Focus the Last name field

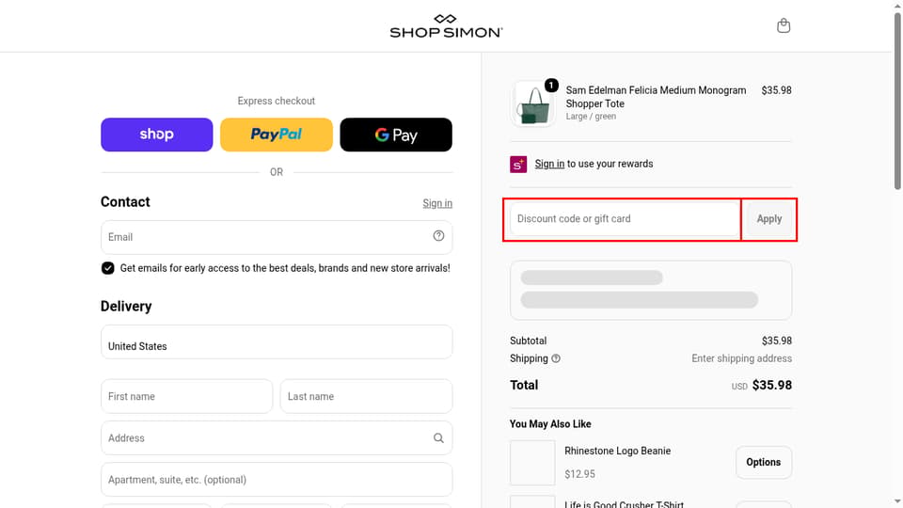366,396
